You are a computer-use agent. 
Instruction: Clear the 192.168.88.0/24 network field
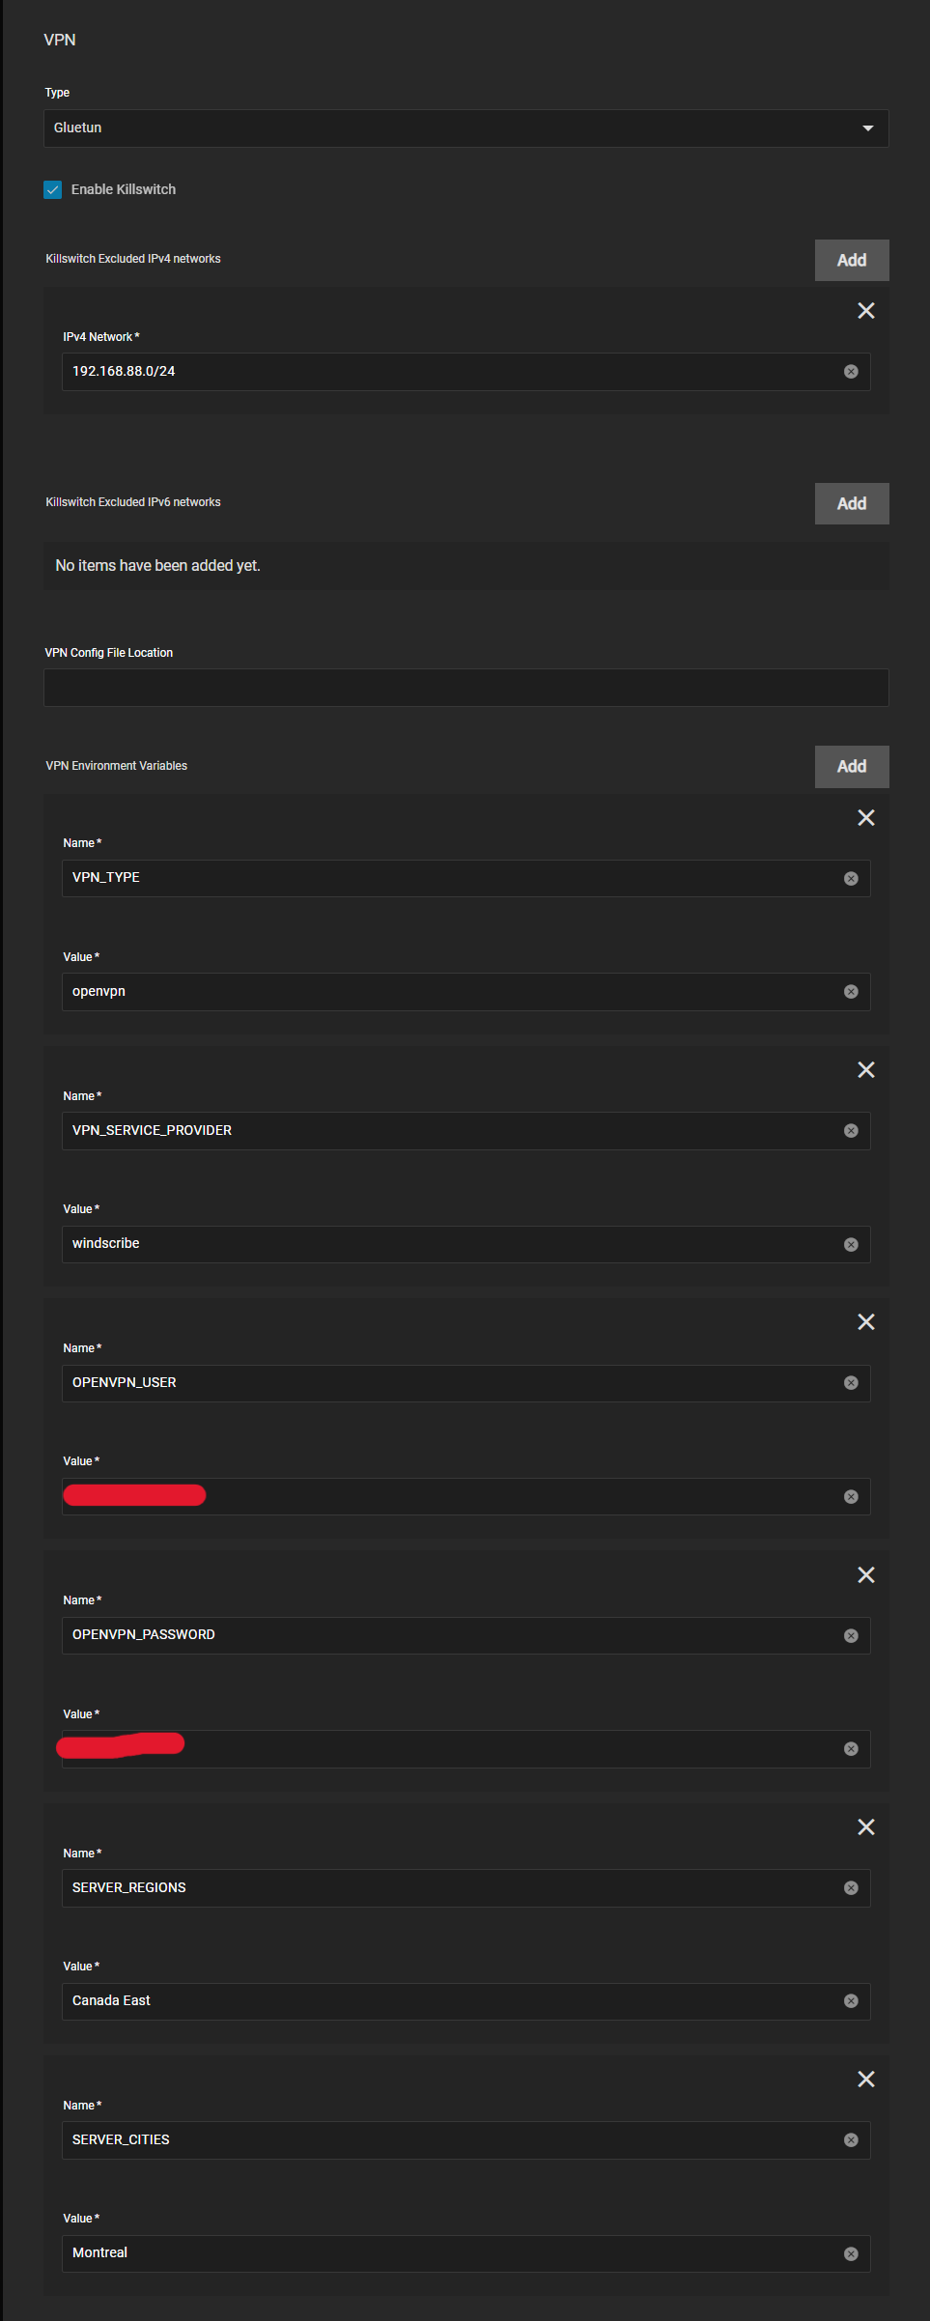click(851, 372)
